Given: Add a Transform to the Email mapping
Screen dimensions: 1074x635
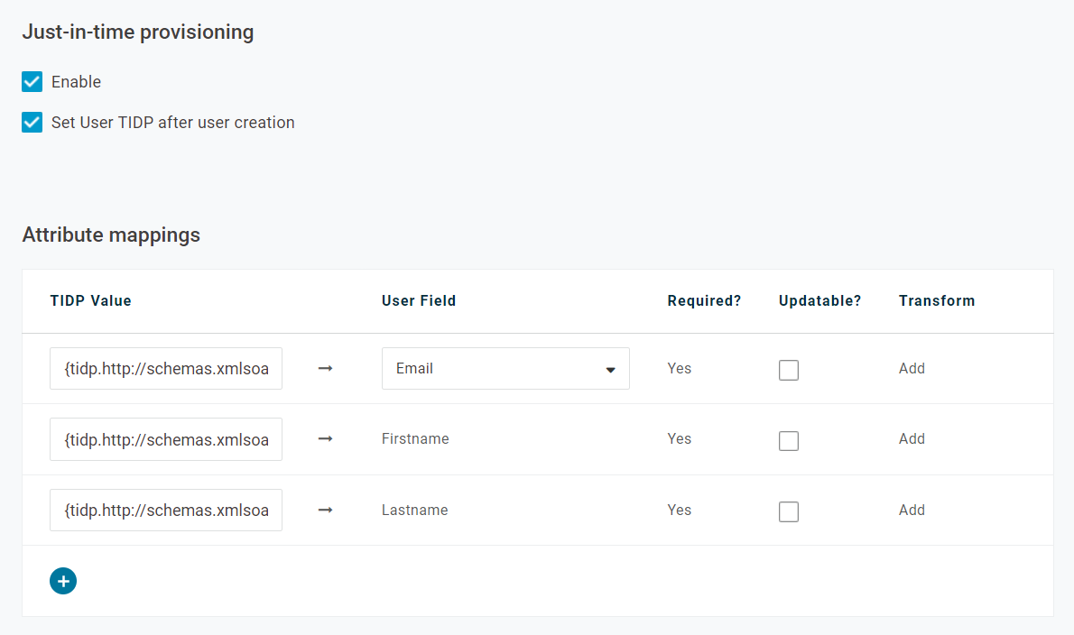Looking at the screenshot, I should click(912, 368).
